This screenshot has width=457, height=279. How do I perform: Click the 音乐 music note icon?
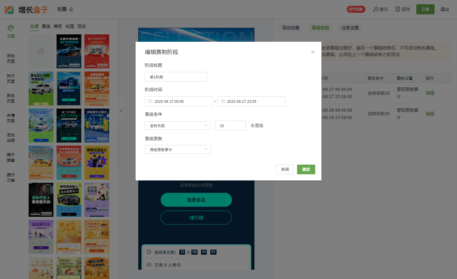pyautogui.click(x=376, y=9)
